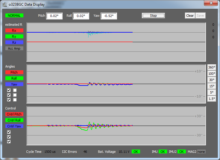Switch angle scale to 15°
Screen dimensions: 220x160
click(x=212, y=86)
